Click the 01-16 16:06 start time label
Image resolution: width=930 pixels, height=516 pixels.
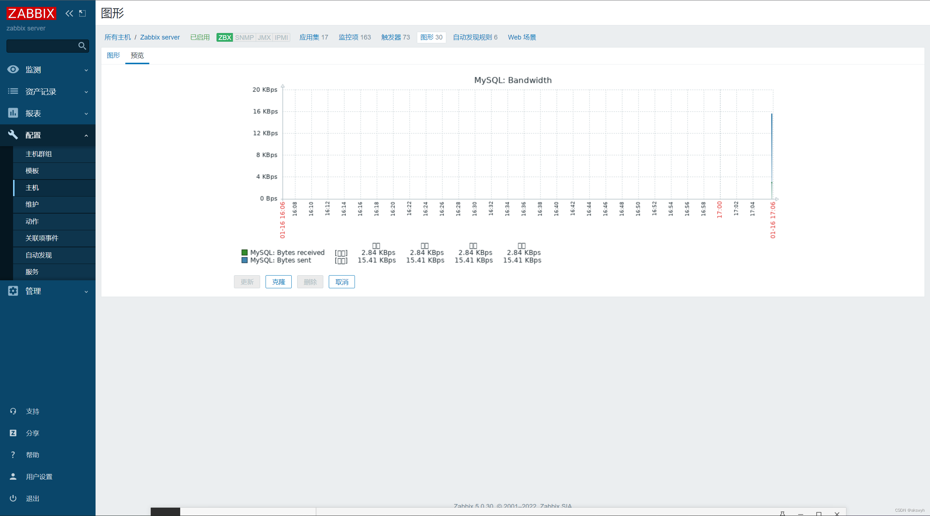coord(282,220)
